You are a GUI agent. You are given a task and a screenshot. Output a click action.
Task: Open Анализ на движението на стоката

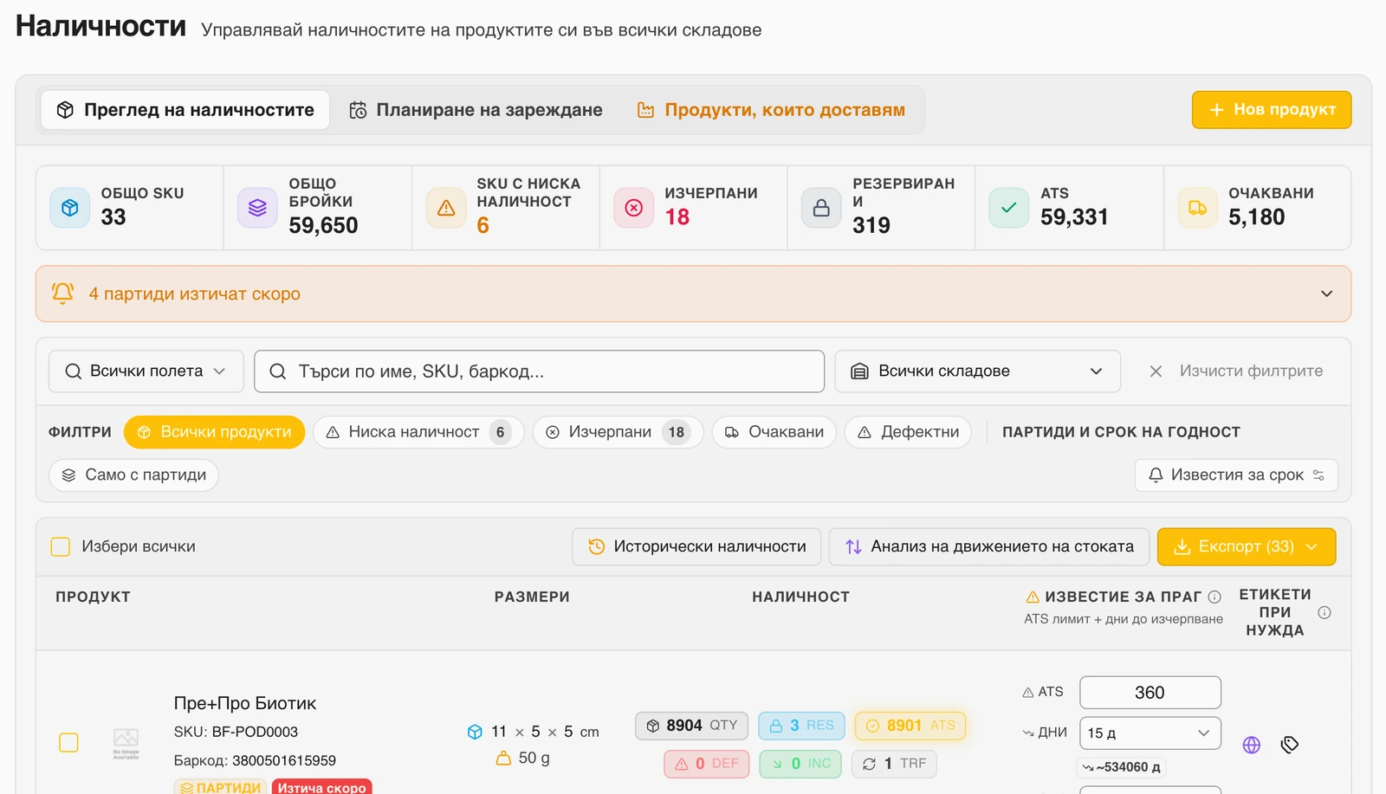989,546
